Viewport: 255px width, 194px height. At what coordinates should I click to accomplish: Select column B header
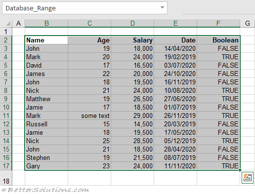pos(46,23)
